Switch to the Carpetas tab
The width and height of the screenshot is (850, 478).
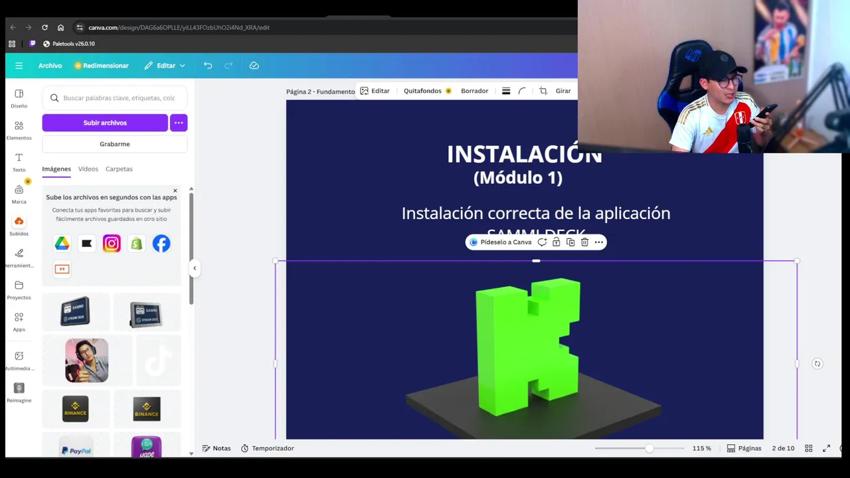[119, 169]
